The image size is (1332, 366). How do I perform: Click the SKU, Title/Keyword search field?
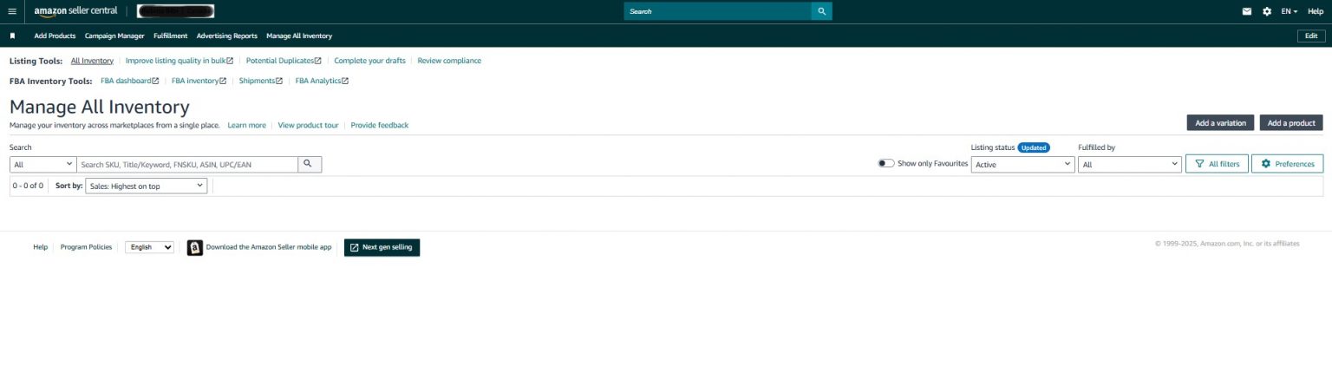pyautogui.click(x=187, y=164)
